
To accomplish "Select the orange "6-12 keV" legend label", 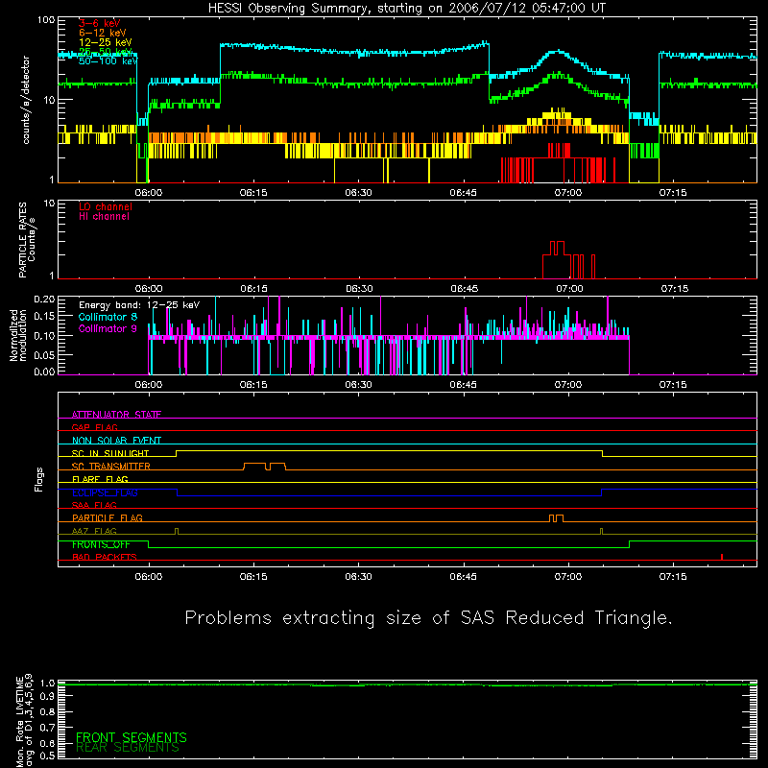I will 102,33.
